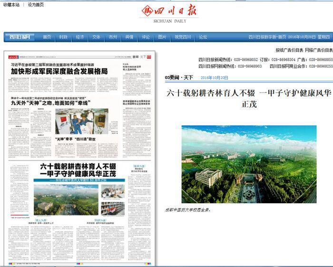Click the 四川日报网 site logo in navigation bar

(20, 37)
